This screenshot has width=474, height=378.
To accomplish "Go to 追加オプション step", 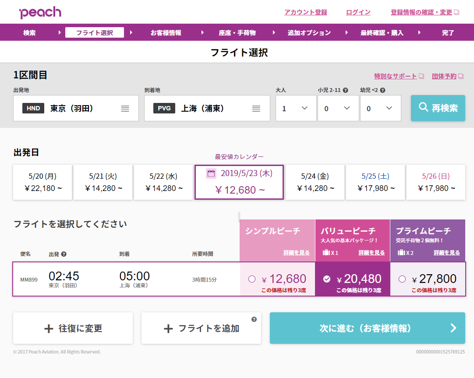I will pos(309,33).
